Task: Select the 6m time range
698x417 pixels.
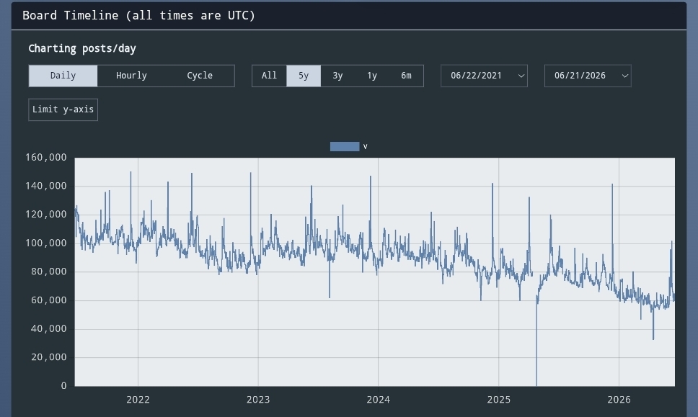Action: 406,76
